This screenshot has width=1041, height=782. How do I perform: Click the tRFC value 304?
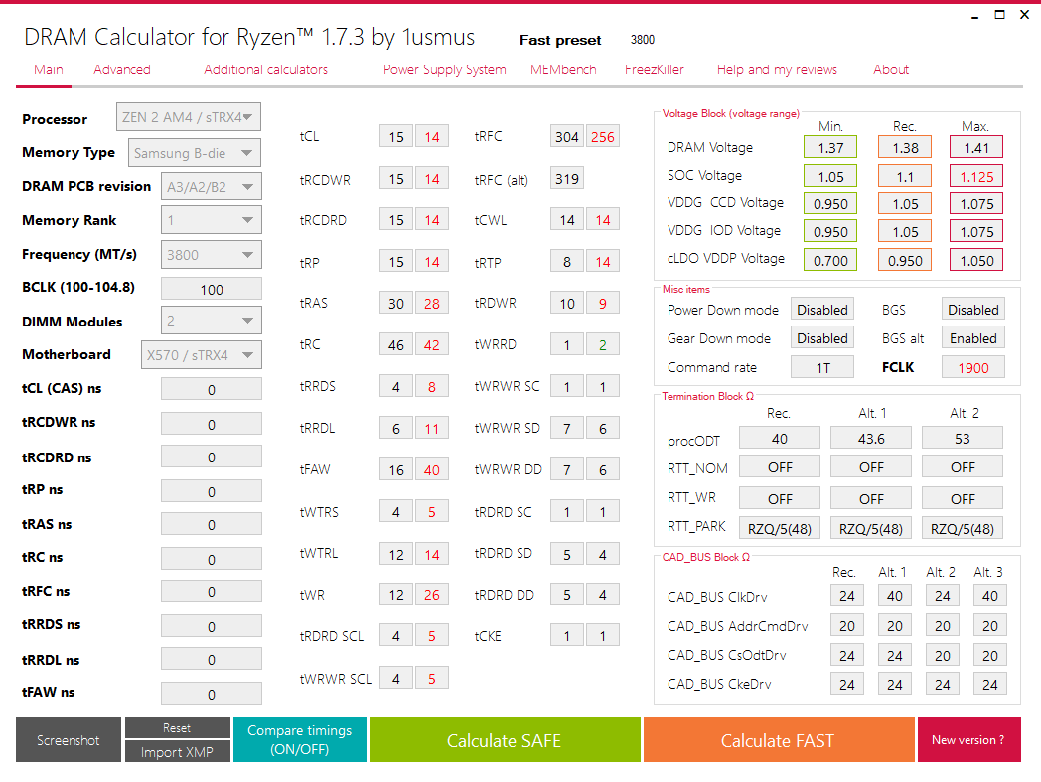(567, 136)
